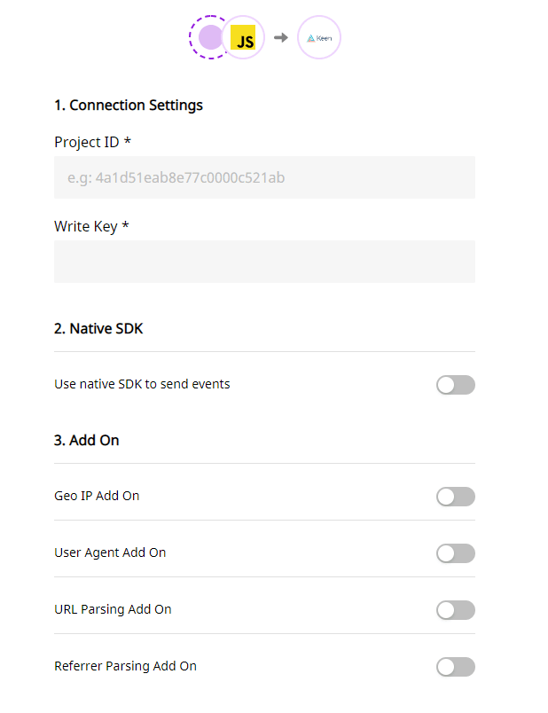Screen dimensions: 548x713
Task: Click the User Agent Add On label text
Action: [x=110, y=553]
